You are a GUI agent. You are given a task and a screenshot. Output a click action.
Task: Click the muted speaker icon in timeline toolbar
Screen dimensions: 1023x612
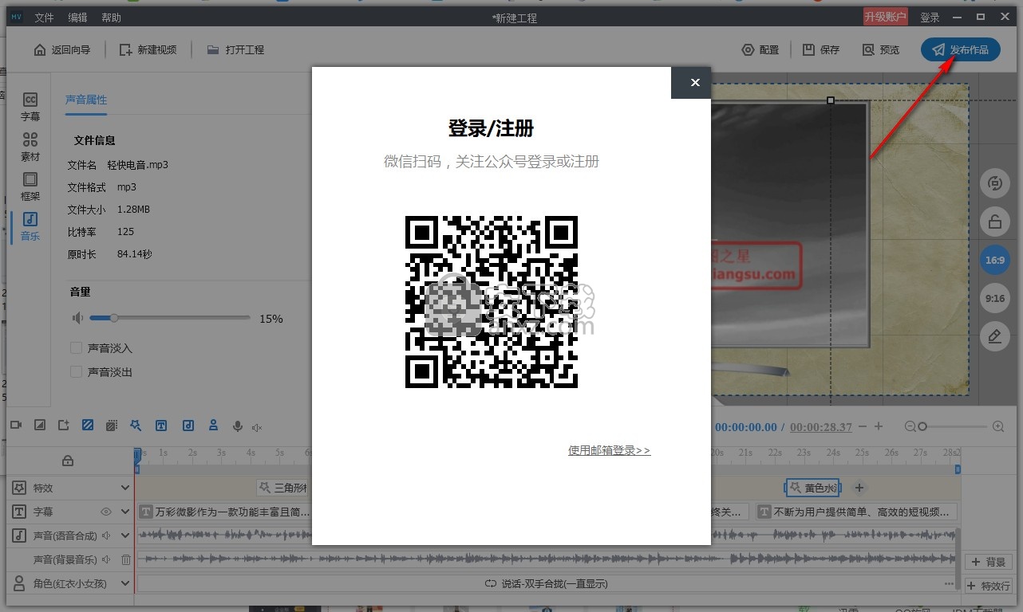(x=257, y=428)
